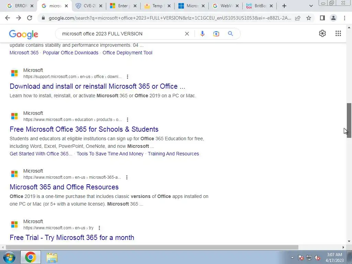Share this page using the share icon
This screenshot has width=352, height=264.
click(298, 18)
